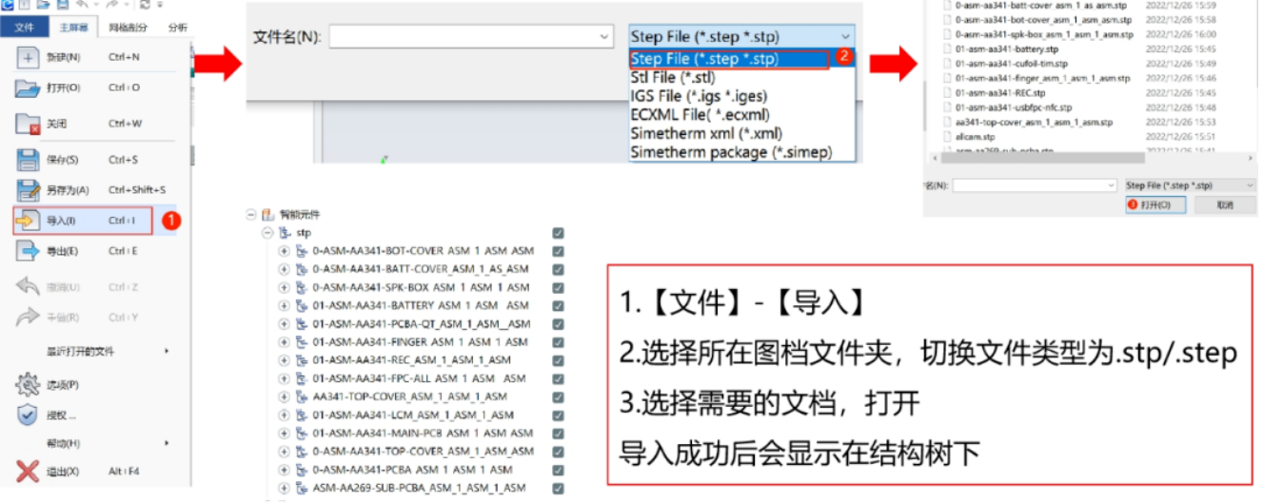
Task: Click the Save As (另存为) icon
Action: pos(27,189)
